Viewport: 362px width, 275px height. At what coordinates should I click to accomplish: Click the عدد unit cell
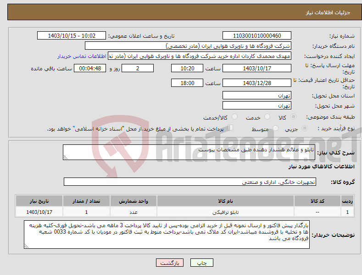[134, 212]
